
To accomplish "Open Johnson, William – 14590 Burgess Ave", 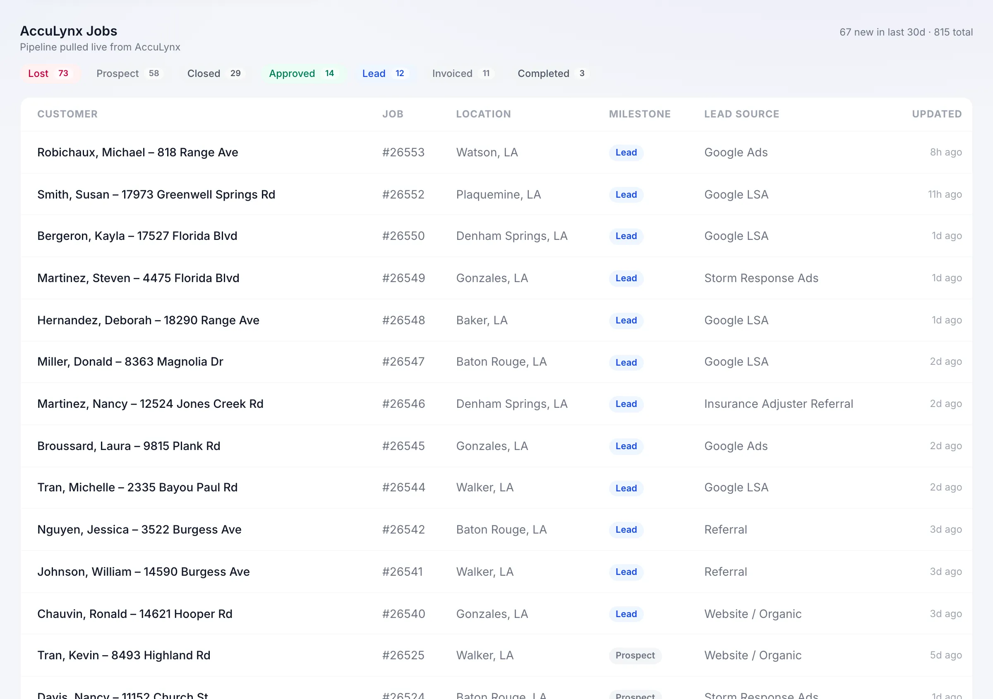I will (x=144, y=572).
